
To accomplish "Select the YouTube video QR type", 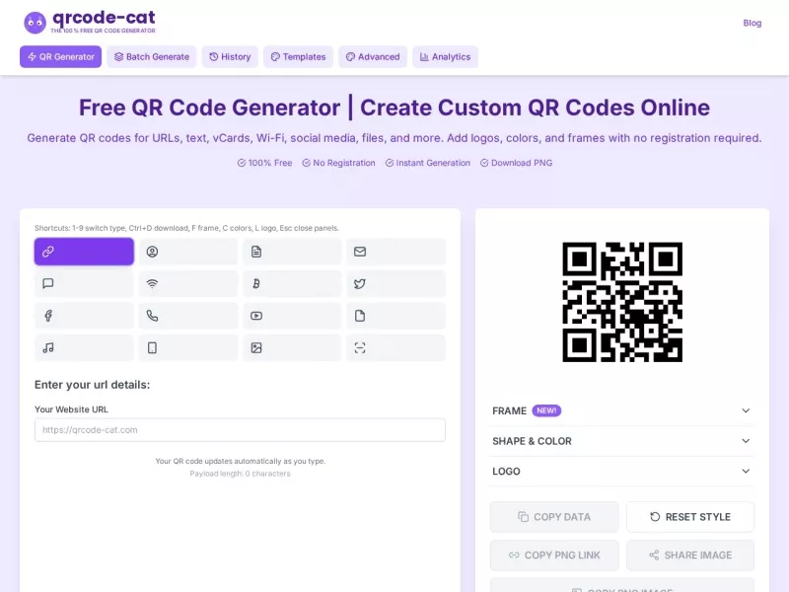I will 292,316.
